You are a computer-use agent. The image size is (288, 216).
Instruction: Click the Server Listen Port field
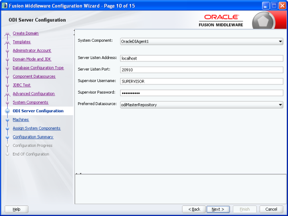201,70
